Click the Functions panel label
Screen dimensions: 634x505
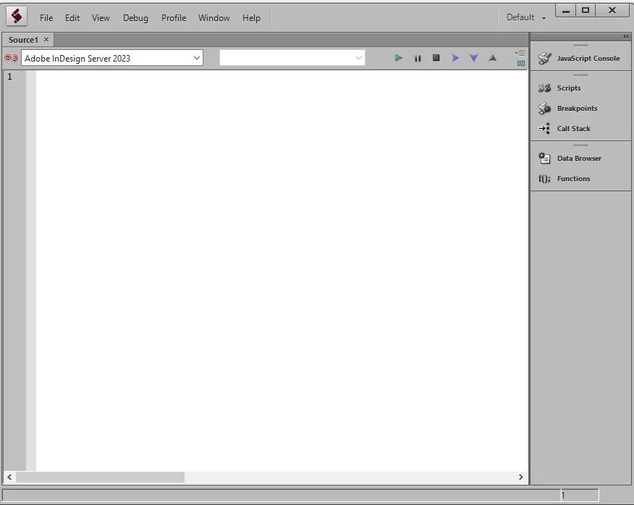pos(573,178)
